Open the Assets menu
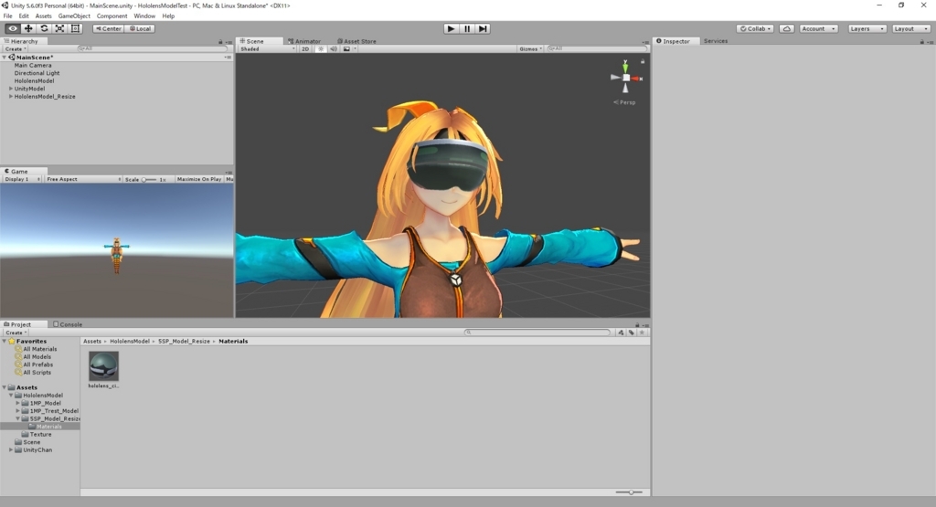The image size is (936, 507). click(x=44, y=16)
